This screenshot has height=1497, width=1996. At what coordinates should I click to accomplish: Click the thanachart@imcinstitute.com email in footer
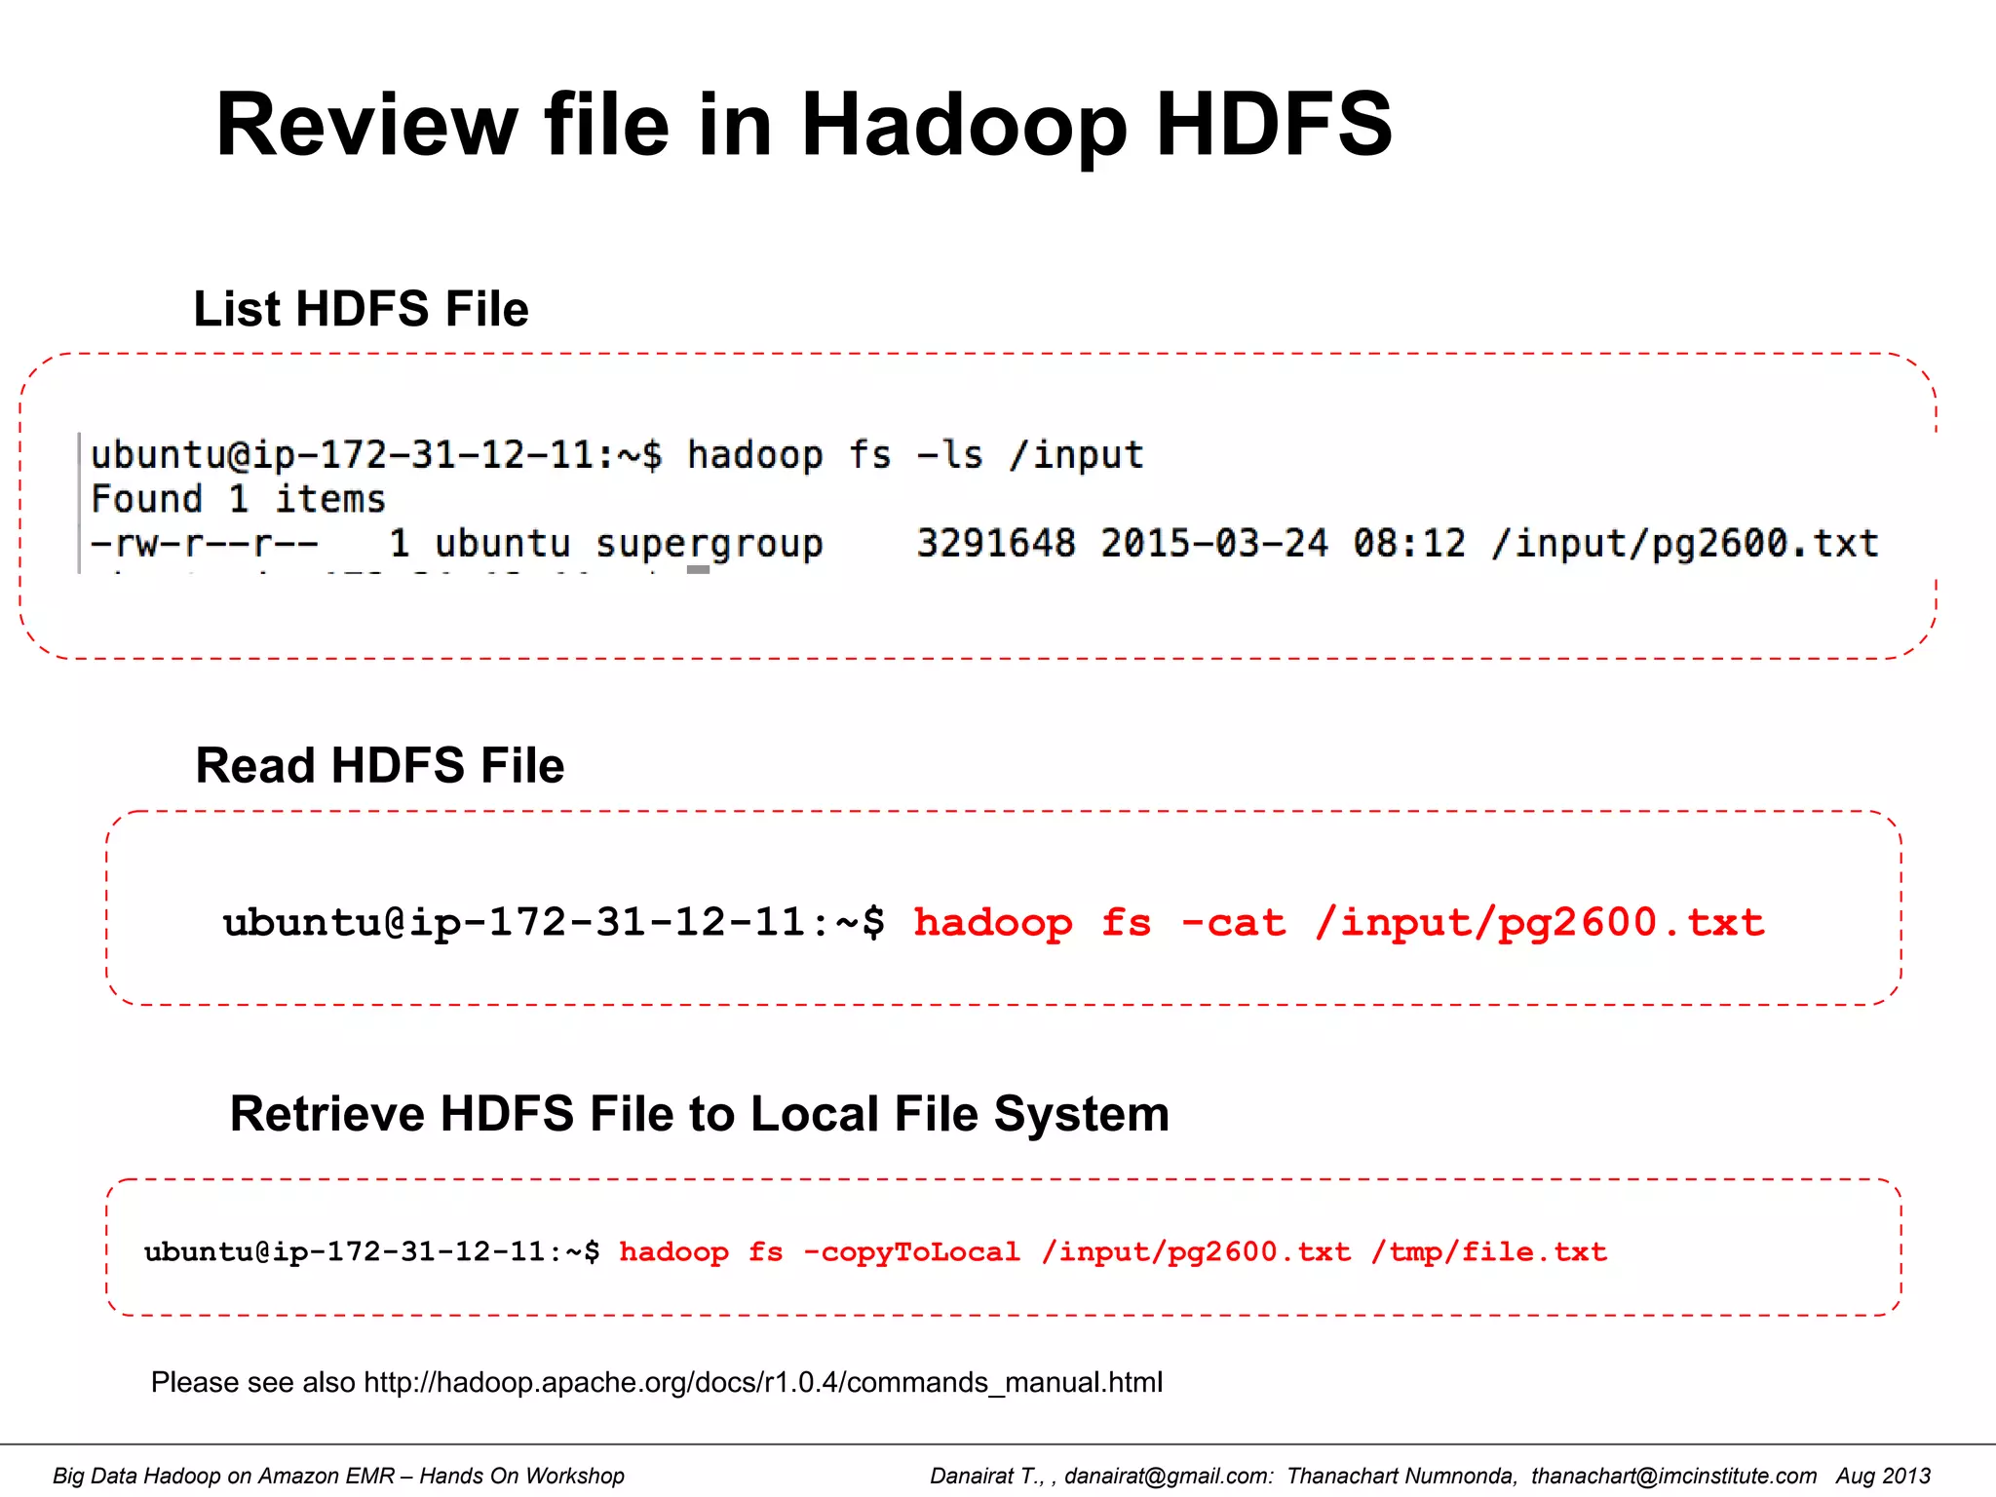[1673, 1476]
